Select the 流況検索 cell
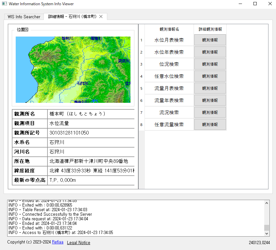Screen dimensions: 276x250 [x=169, y=113]
